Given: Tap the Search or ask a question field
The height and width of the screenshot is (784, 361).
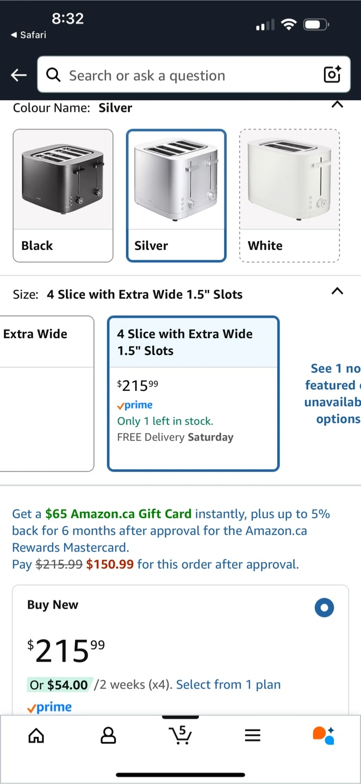Looking at the screenshot, I should 185,75.
